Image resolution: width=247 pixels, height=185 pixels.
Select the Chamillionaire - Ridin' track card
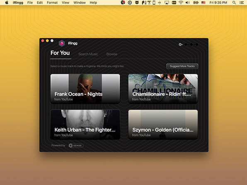[x=163, y=89]
